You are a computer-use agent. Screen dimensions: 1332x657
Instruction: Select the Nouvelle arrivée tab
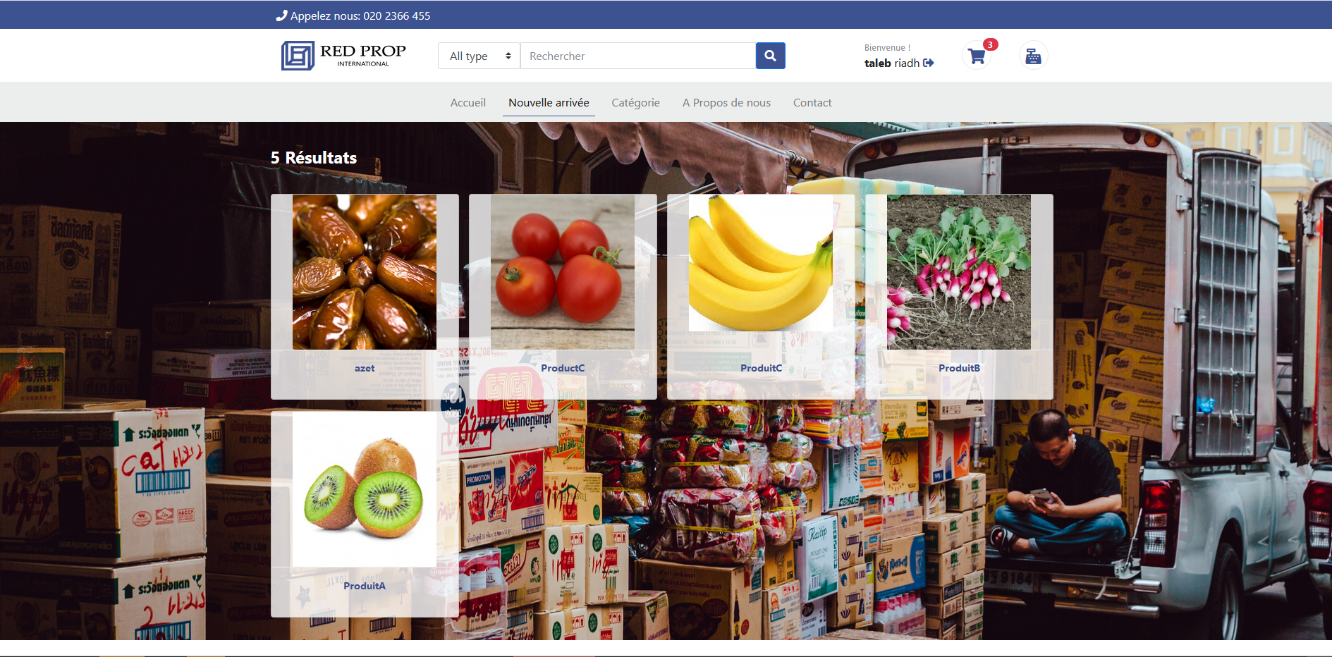pos(549,102)
